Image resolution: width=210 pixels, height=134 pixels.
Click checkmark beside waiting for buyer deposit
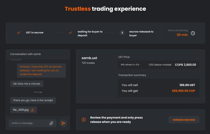coord(71,33)
